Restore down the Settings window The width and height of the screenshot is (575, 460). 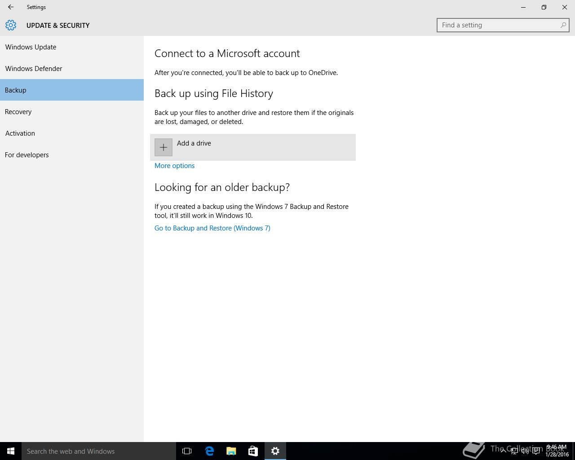pyautogui.click(x=544, y=7)
